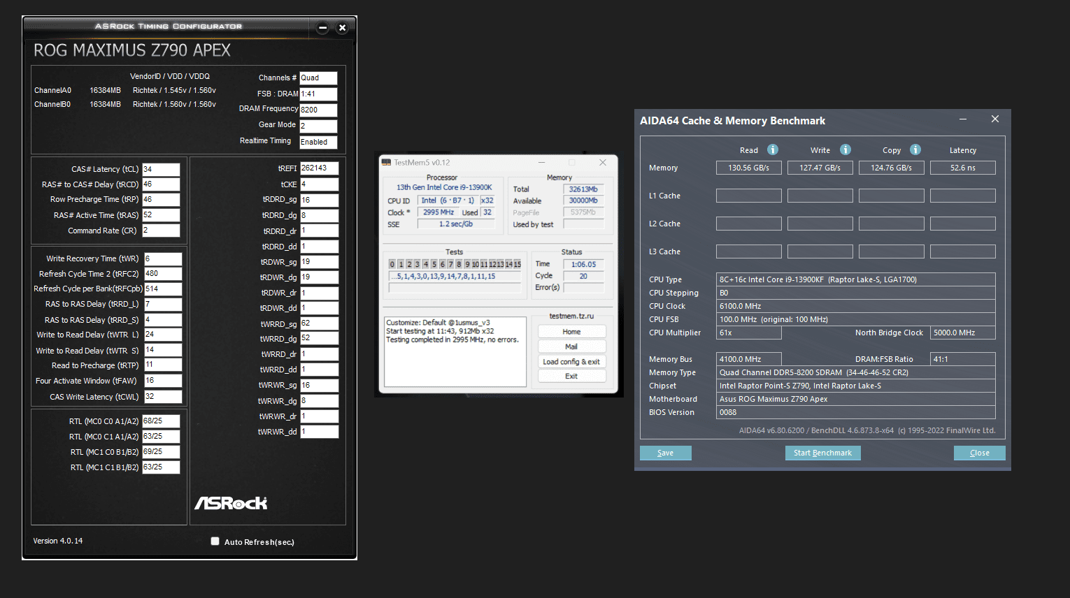Click the Copy info icon in AIDA64
This screenshot has width=1070, height=598.
tap(915, 149)
